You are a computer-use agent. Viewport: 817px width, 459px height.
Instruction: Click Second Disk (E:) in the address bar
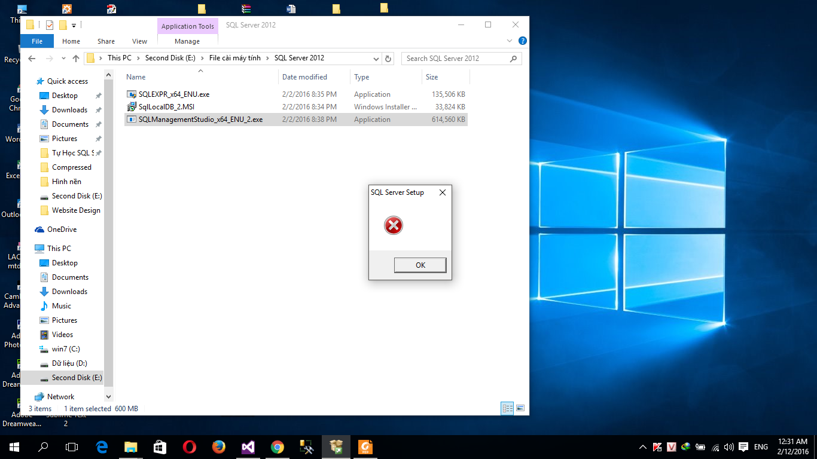[x=170, y=58]
